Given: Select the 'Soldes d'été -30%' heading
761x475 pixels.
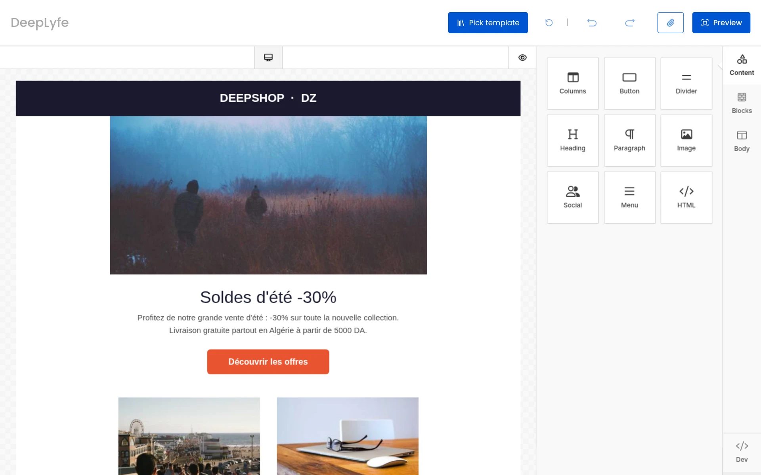Looking at the screenshot, I should click(x=268, y=297).
